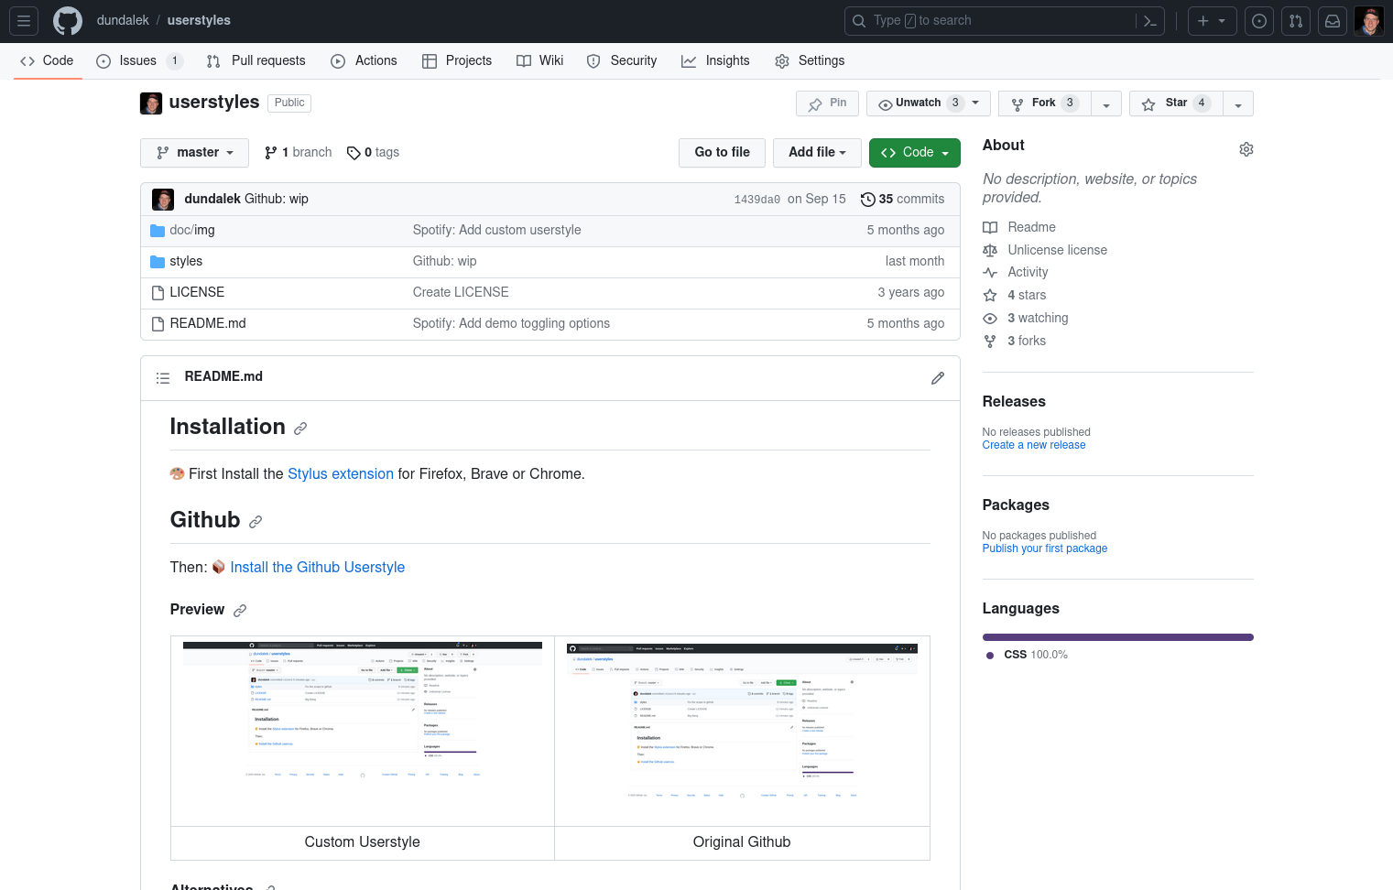Open the pull requests icon in header

[x=1296, y=21]
